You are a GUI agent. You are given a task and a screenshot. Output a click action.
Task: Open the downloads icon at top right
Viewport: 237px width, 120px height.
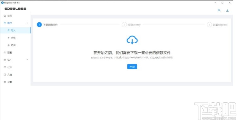[227, 10]
